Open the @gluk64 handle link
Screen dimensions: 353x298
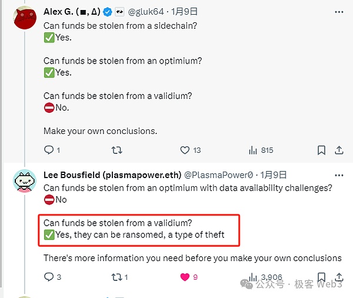(x=145, y=11)
